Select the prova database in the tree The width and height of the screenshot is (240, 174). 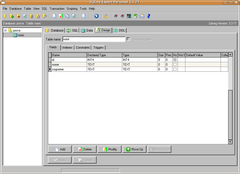coord(17,31)
